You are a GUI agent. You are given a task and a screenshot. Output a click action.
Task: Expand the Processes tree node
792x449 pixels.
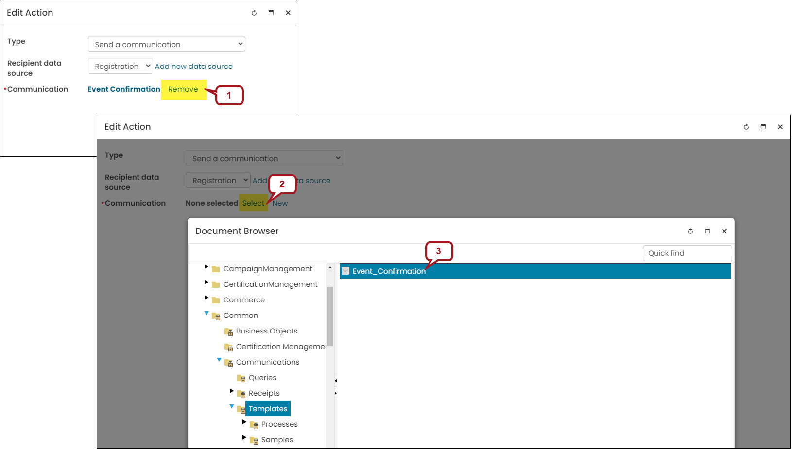pyautogui.click(x=244, y=422)
